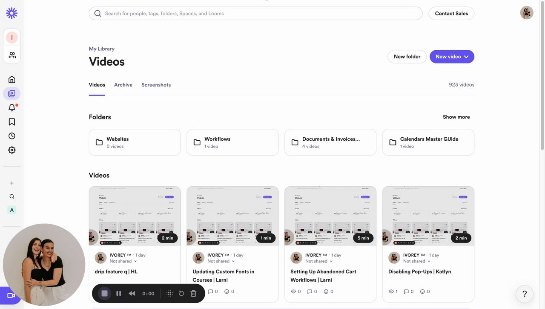545x309 pixels.
Task: Pause the recording
Action: point(119,293)
